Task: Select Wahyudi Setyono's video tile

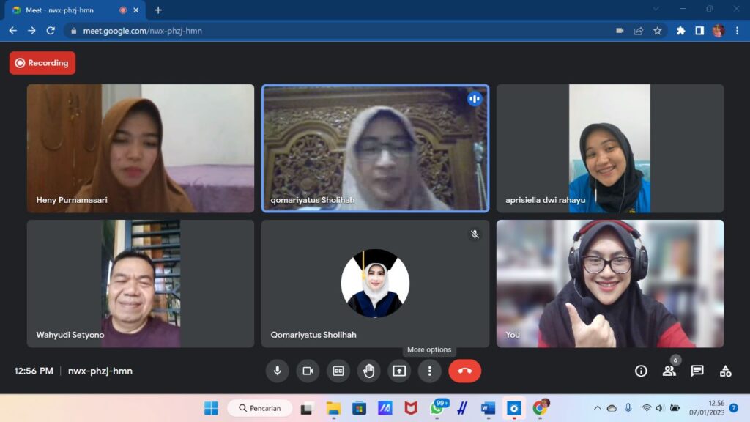Action: click(141, 284)
